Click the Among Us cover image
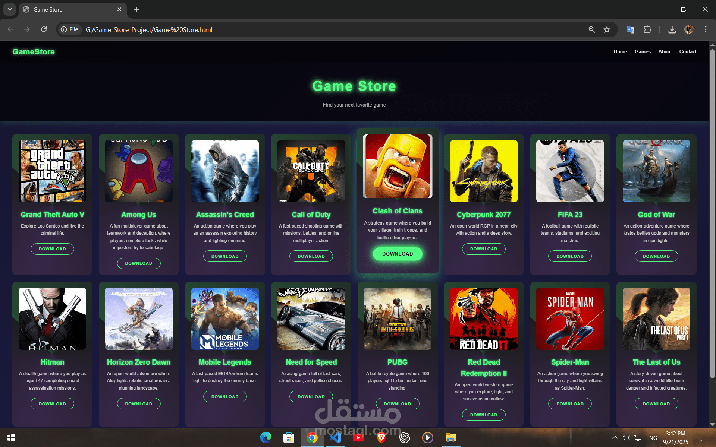 (x=139, y=171)
